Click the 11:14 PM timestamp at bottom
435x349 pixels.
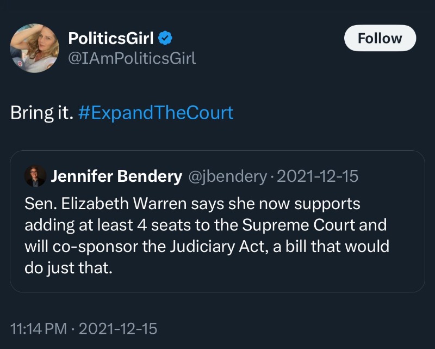tap(38, 328)
